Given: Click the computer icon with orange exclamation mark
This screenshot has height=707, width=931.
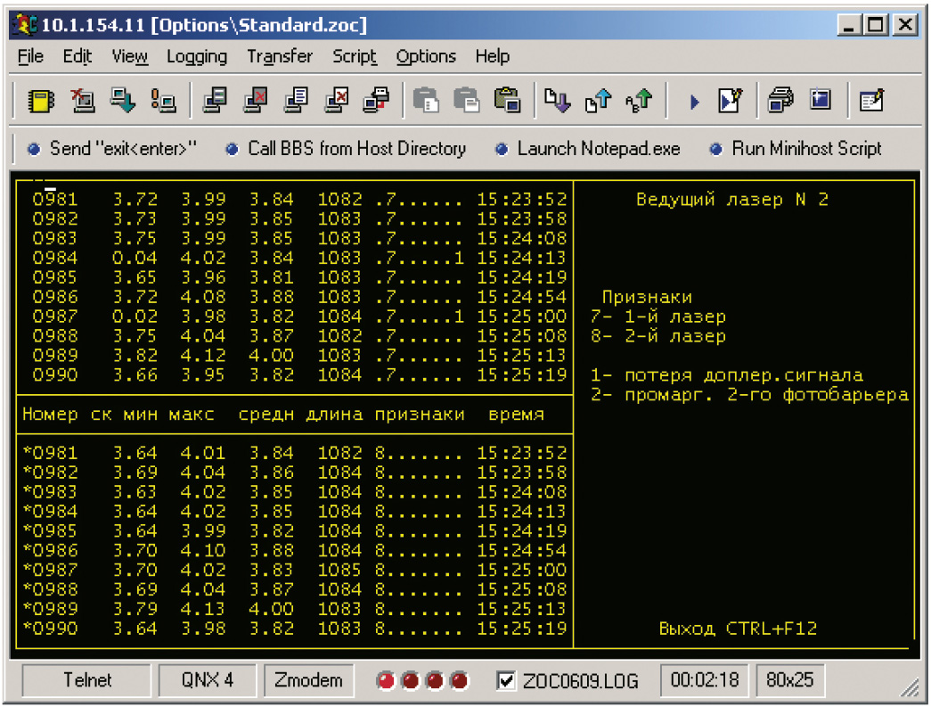Looking at the screenshot, I should tap(163, 101).
